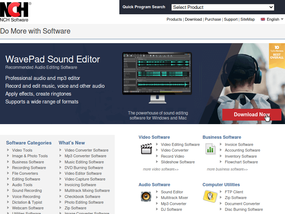Open Mp3 Converter link under Audio Software

pyautogui.click(x=173, y=204)
